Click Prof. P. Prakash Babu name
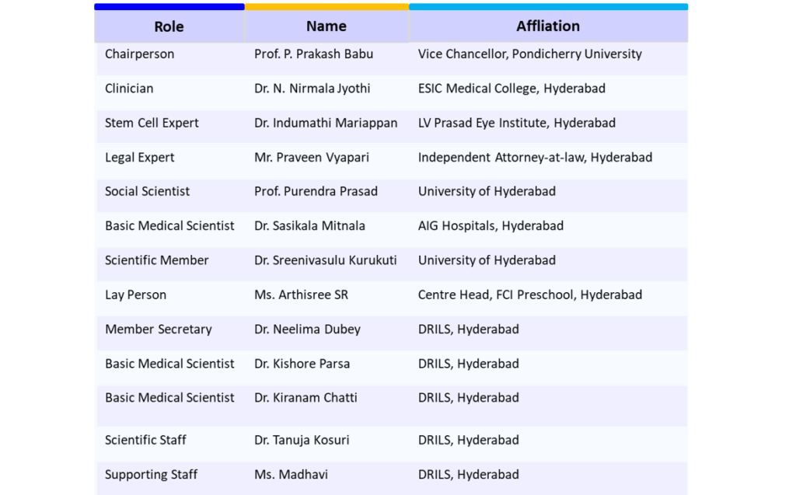Viewport: 796px width, 495px height. pos(314,54)
